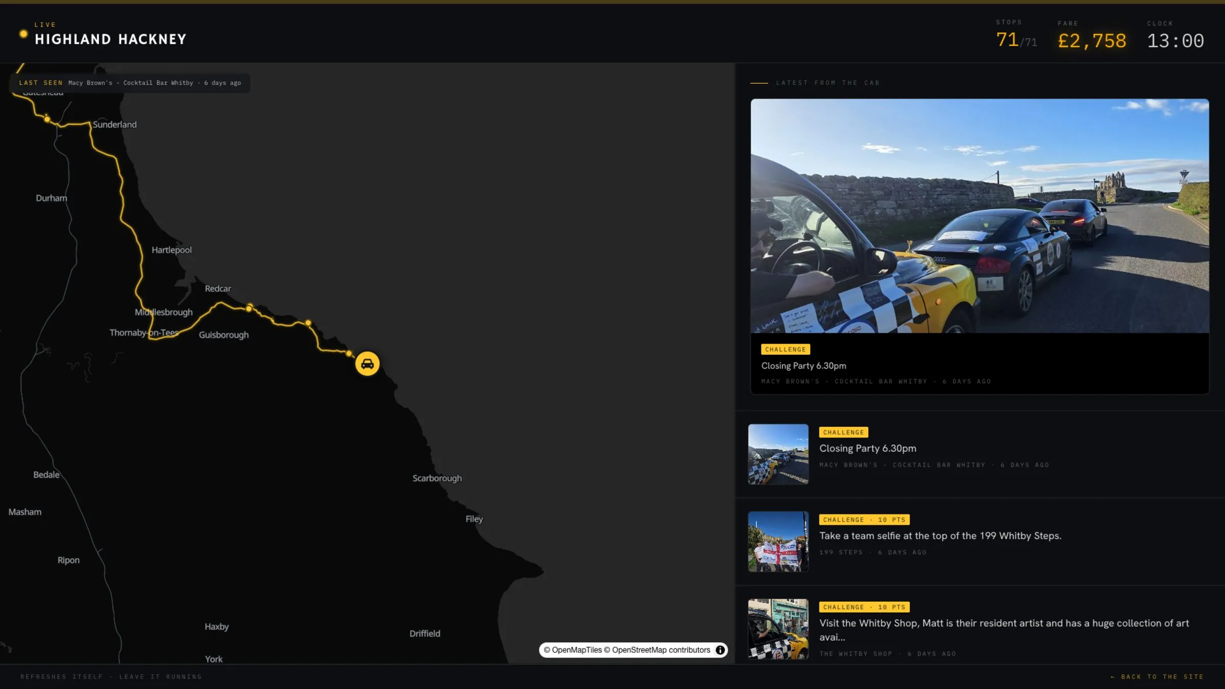Click the Driffield map label
This screenshot has height=689, width=1225.
[425, 633]
